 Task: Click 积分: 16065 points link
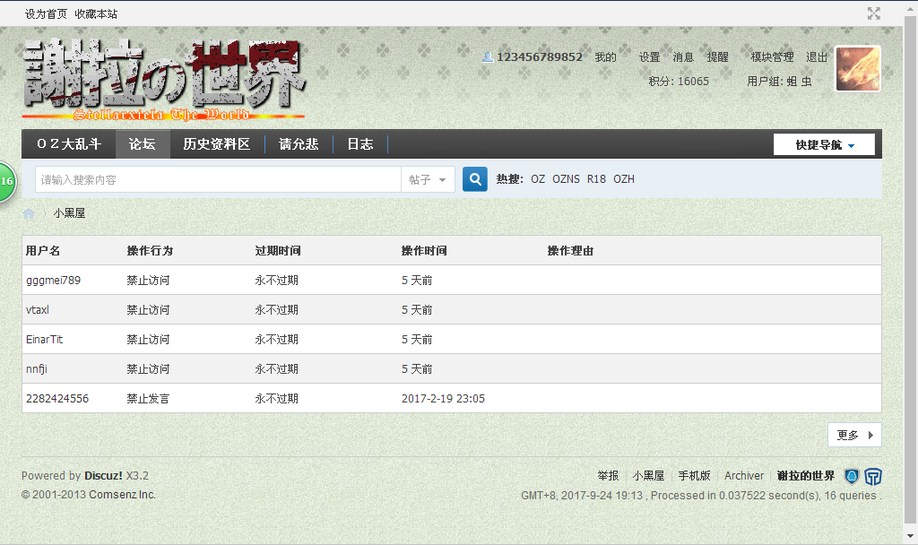tap(679, 82)
